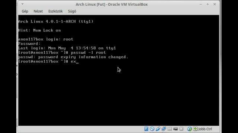Click the mouse integration status icon
This screenshot has width=238, height=133.
point(189,129)
